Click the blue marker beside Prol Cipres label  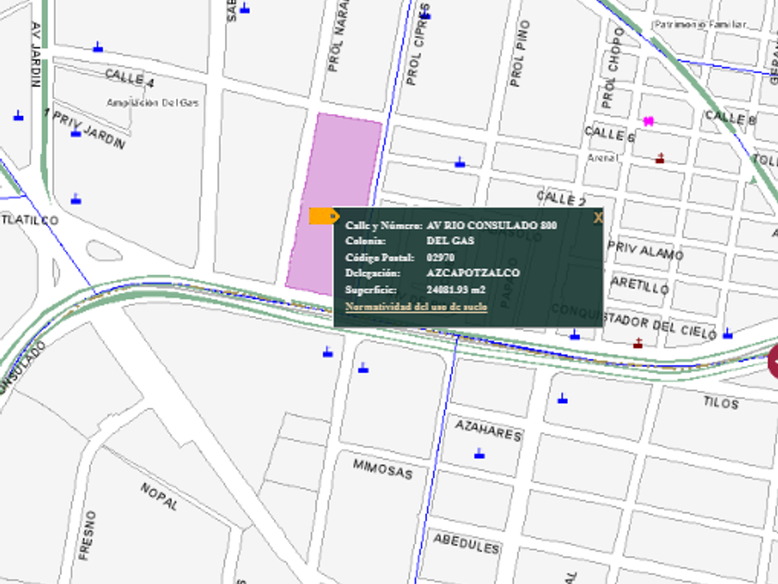(425, 16)
